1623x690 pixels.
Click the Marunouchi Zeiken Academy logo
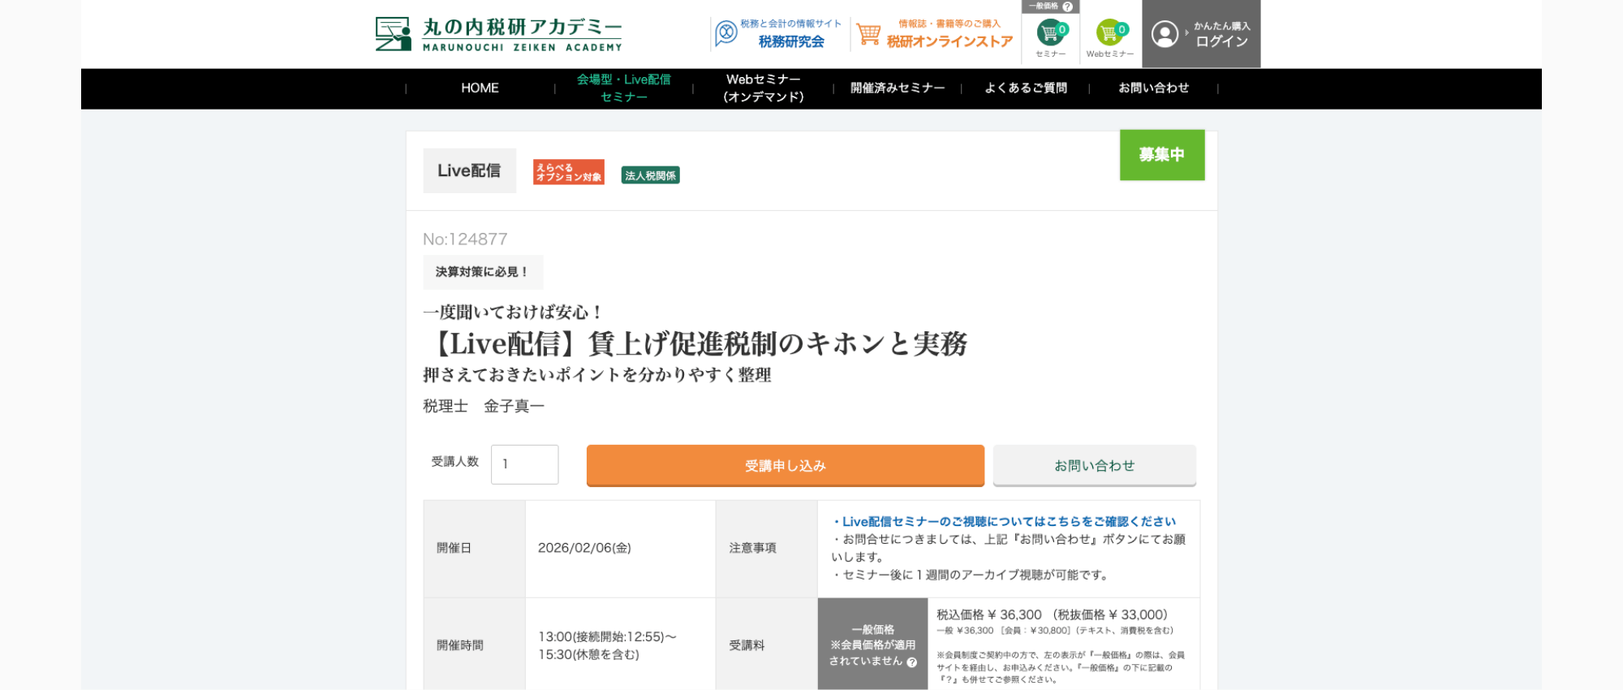(x=497, y=34)
